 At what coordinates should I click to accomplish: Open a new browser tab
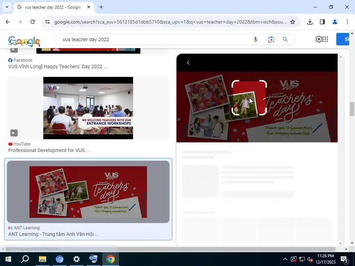click(x=101, y=7)
